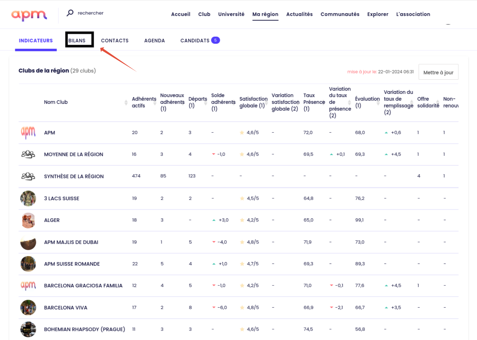Open the Alger club avatar

point(28,220)
